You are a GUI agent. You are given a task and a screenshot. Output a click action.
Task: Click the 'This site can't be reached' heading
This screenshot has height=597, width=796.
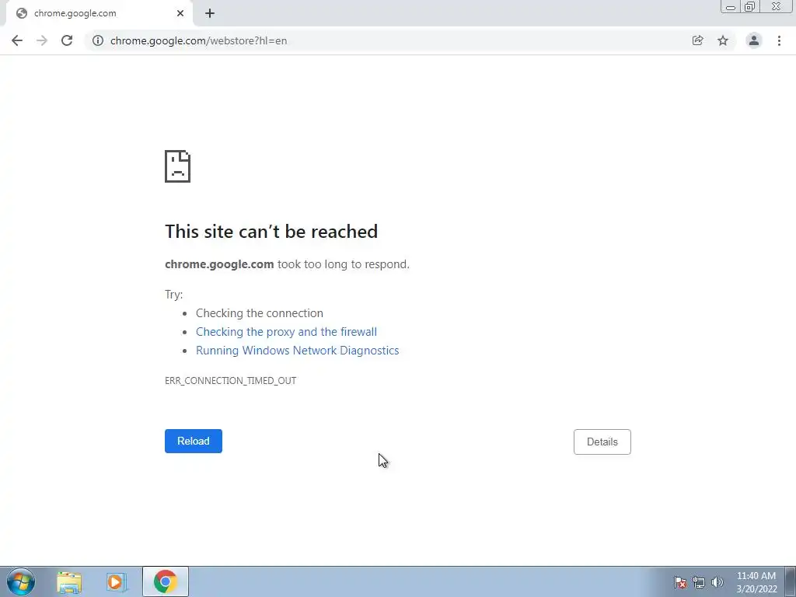271,232
